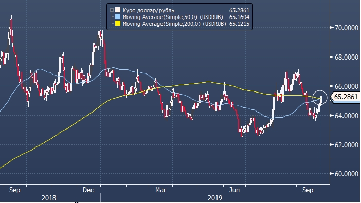Click the 2019 year label

215,198
